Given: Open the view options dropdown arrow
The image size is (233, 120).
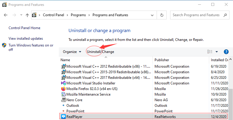Looking at the screenshot, I should (x=217, y=52).
